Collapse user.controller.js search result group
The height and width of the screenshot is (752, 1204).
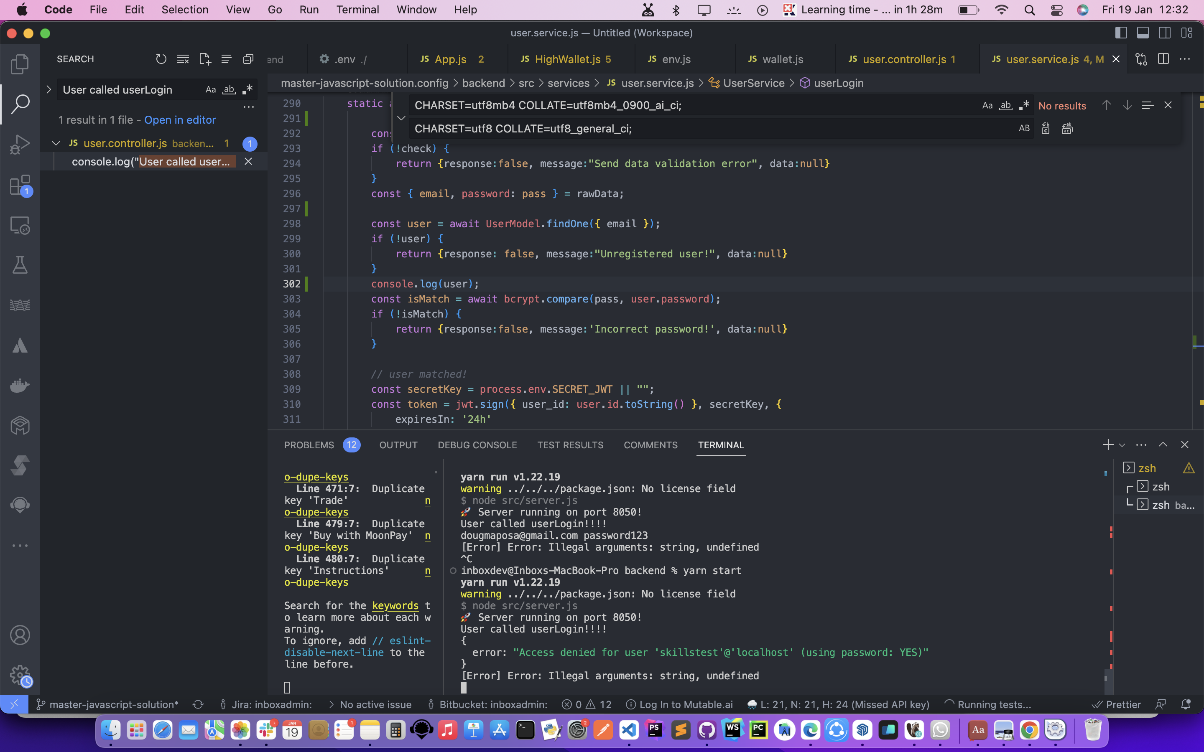tap(56, 143)
